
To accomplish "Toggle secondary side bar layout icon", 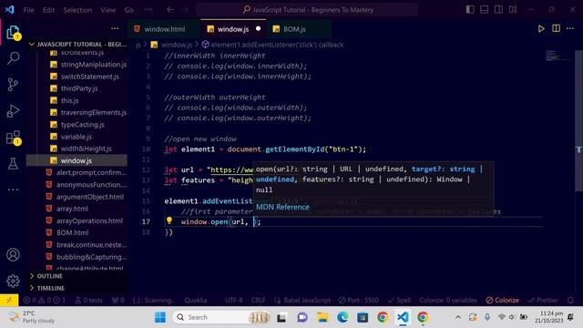I will 498,10.
